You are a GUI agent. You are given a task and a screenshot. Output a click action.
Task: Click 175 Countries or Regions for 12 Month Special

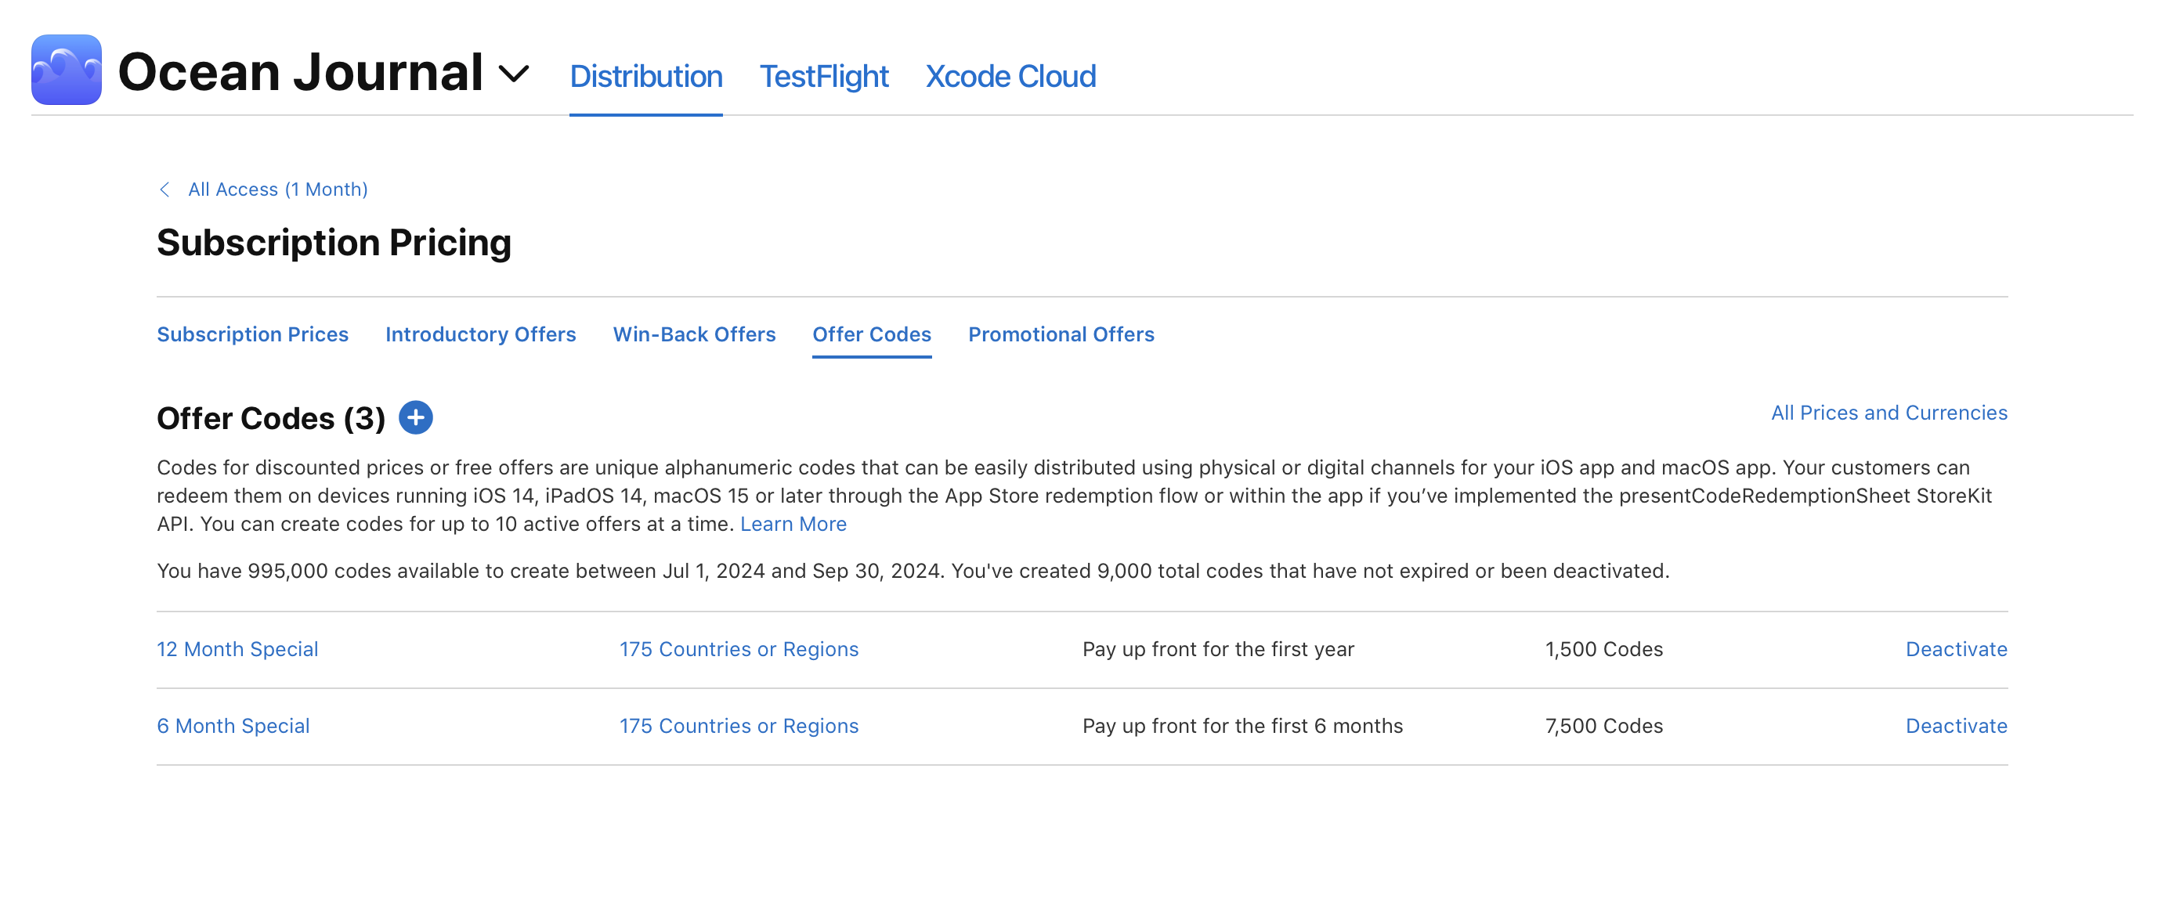point(740,648)
